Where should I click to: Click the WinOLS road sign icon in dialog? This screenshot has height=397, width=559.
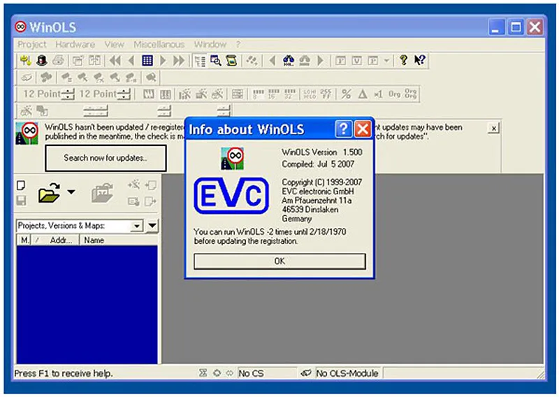click(232, 159)
